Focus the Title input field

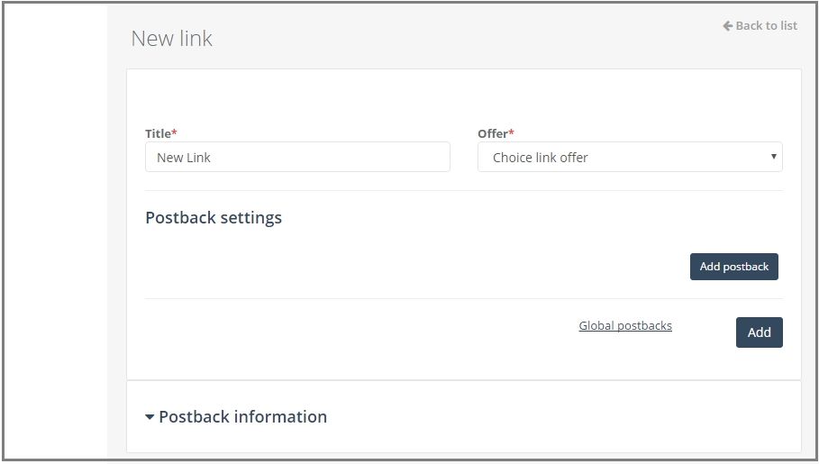[x=297, y=157]
